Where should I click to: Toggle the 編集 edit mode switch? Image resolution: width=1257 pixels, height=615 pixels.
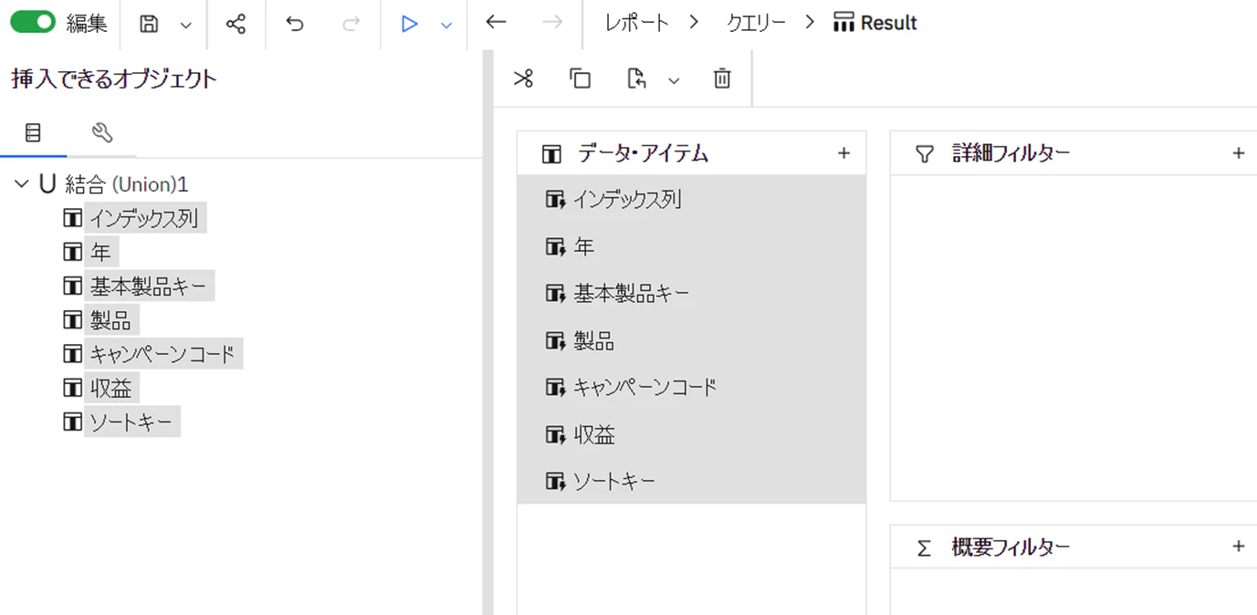tap(33, 23)
